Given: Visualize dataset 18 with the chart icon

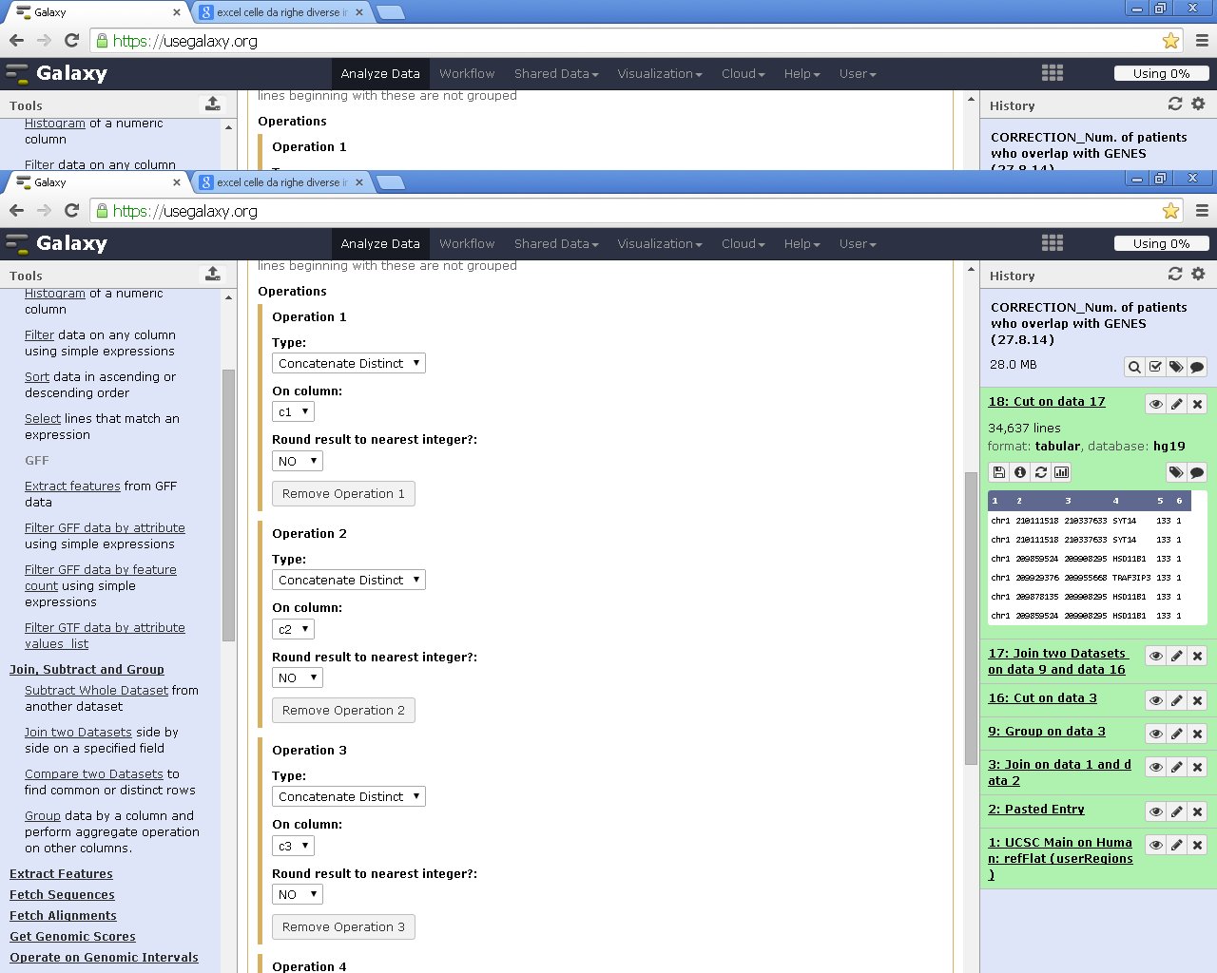Looking at the screenshot, I should pos(1061,472).
